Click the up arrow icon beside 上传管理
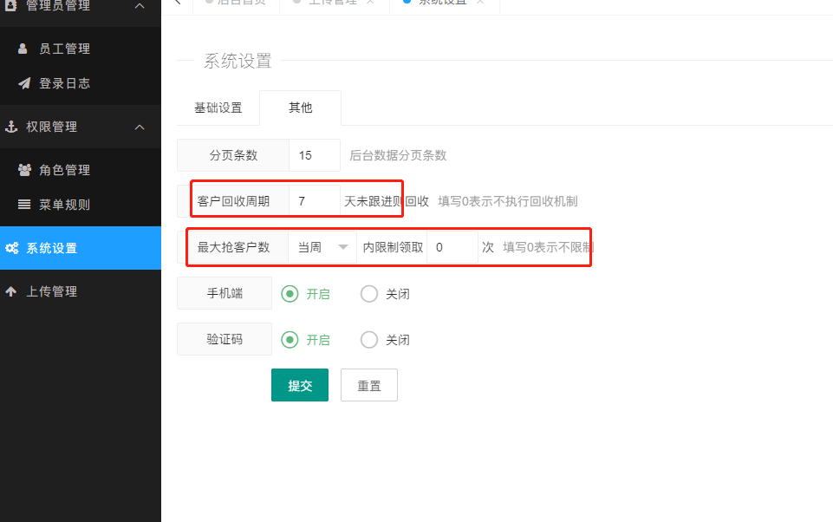This screenshot has width=833, height=522. point(11,291)
